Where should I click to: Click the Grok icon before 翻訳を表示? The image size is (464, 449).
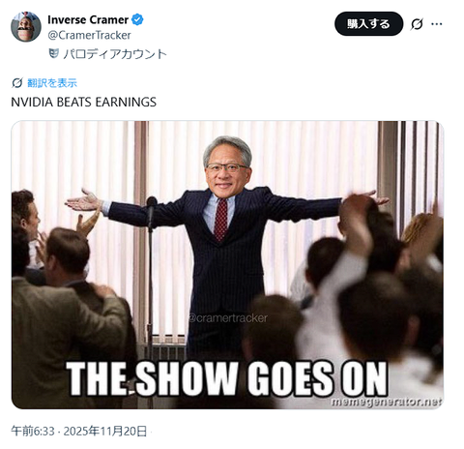pyautogui.click(x=17, y=83)
